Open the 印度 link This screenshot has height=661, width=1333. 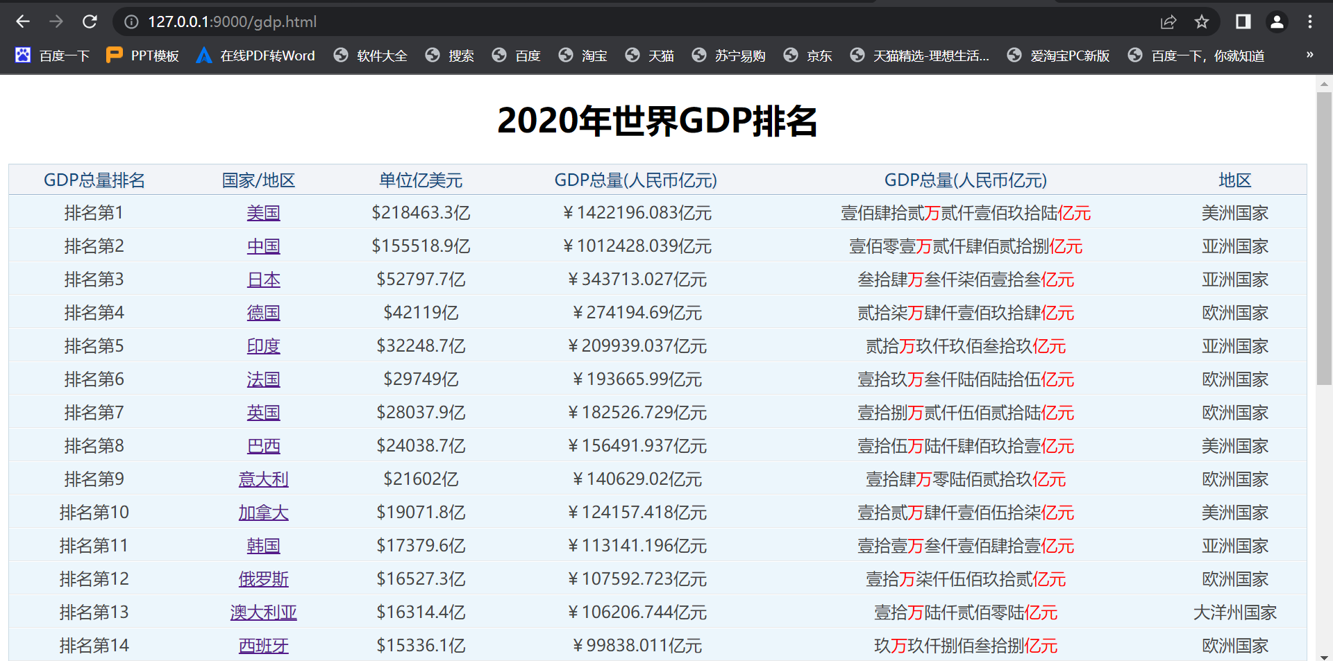tap(264, 346)
